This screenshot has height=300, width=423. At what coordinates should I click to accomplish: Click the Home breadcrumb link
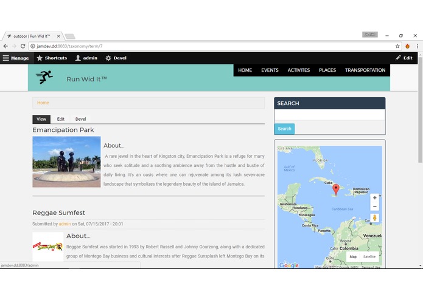43,103
